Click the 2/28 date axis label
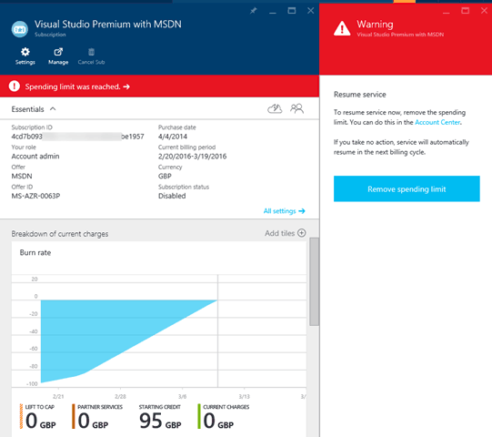492x437 pixels. [120, 396]
